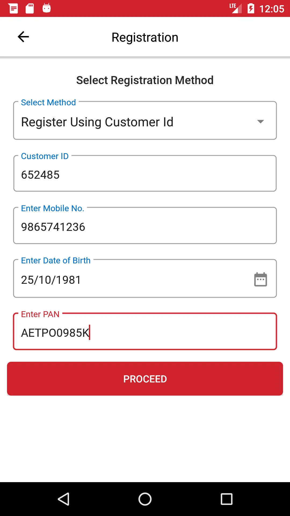This screenshot has width=290, height=516.
Task: Tap the Enter Date of Birth field
Action: point(129,280)
